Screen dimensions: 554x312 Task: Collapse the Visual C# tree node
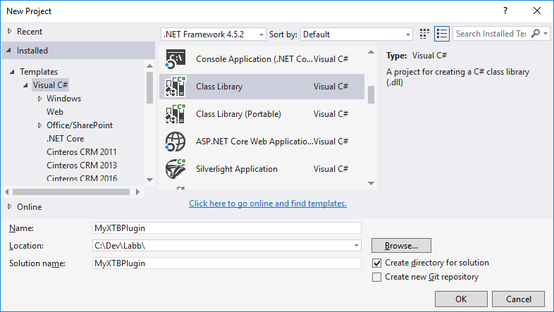click(25, 85)
